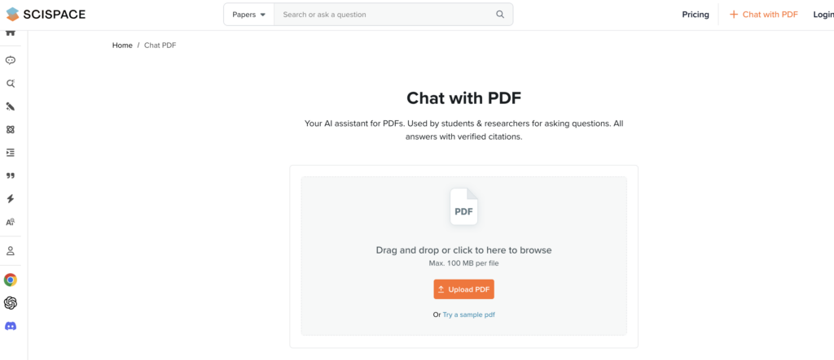Screen dimensions: 834x360
Task: Open the Discord community icon
Action: [10, 326]
